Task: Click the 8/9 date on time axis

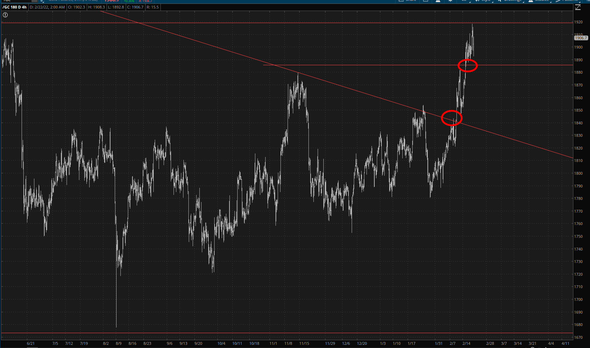Action: (x=118, y=343)
